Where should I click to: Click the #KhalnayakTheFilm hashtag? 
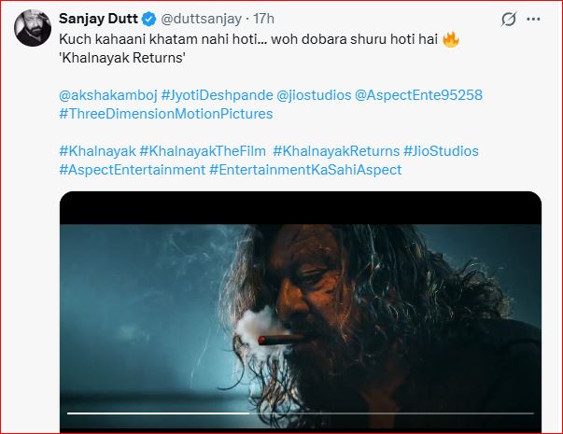202,151
